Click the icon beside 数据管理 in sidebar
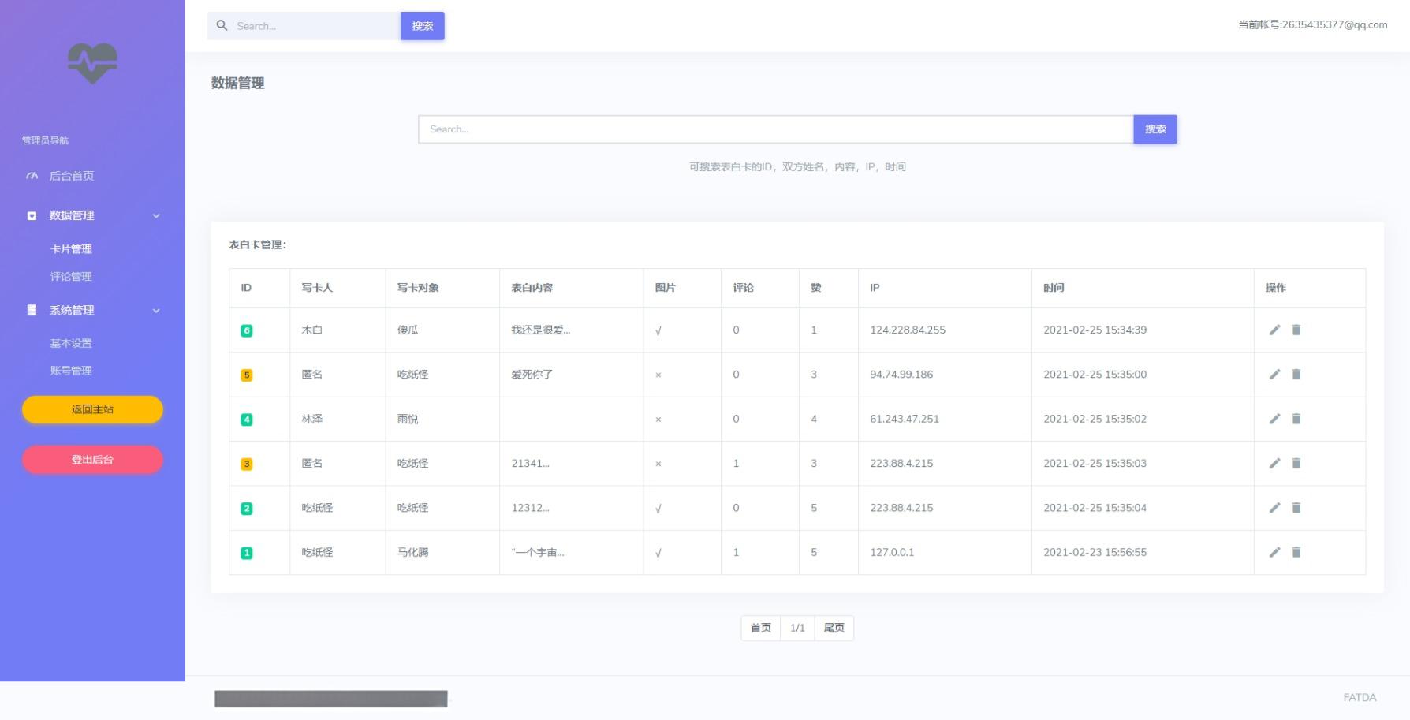1410x720 pixels. coord(32,215)
